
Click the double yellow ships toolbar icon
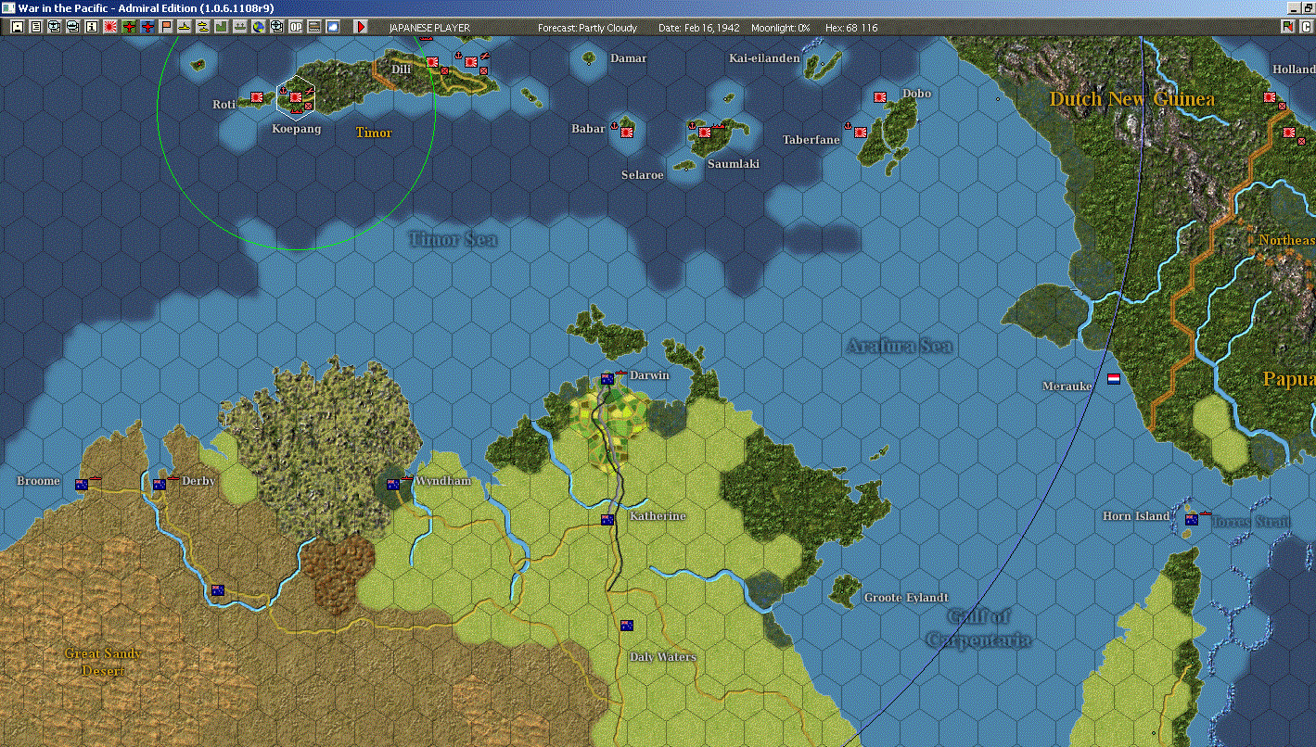(x=203, y=27)
